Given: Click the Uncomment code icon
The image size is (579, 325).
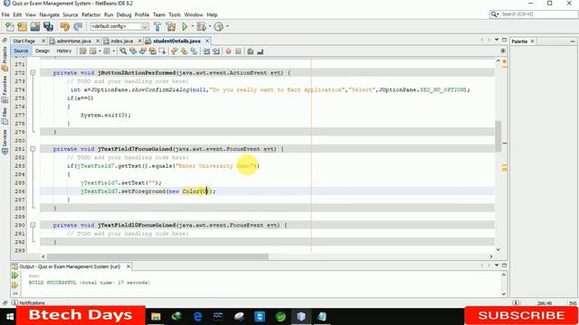Looking at the screenshot, I should coord(261,51).
